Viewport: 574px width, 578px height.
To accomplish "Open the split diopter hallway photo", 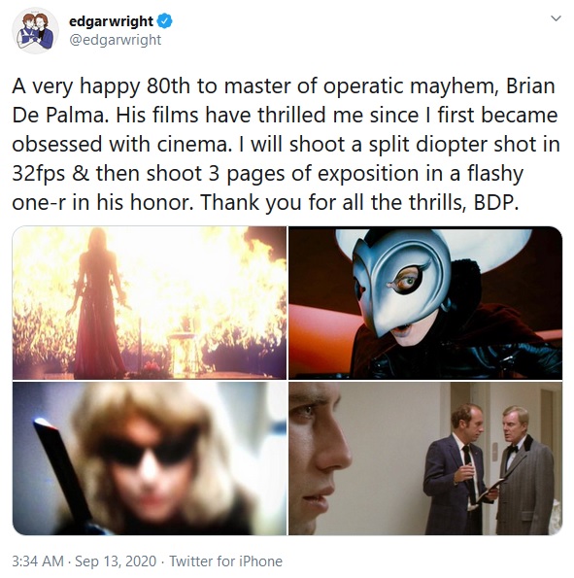I will coord(425,459).
